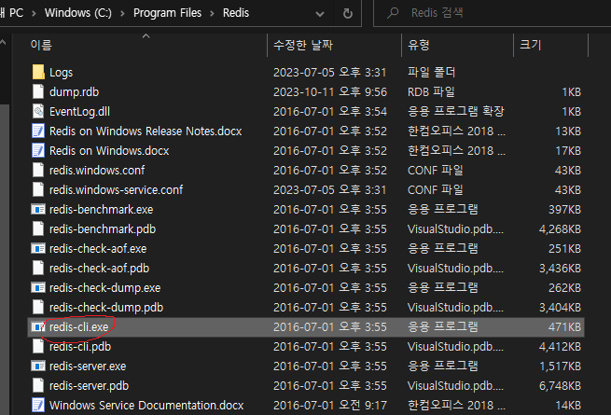Click the EventLog.dll gear file icon
Viewport: 611px width, 415px height.
[38, 111]
